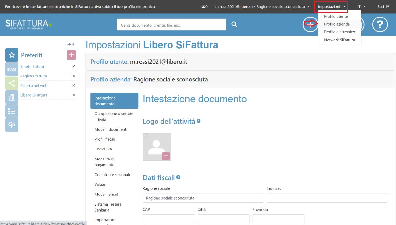Click the Indirizzo input field
Screen dimensions: 396x225
point(327,198)
